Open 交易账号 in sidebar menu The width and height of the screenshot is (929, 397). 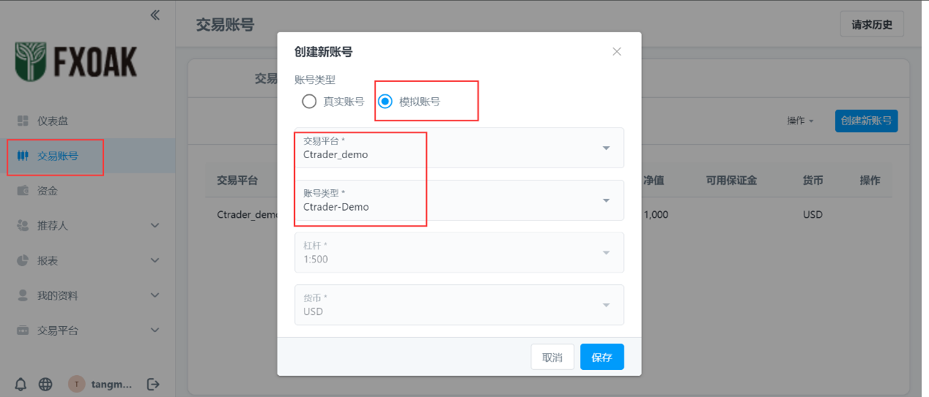pyautogui.click(x=58, y=156)
